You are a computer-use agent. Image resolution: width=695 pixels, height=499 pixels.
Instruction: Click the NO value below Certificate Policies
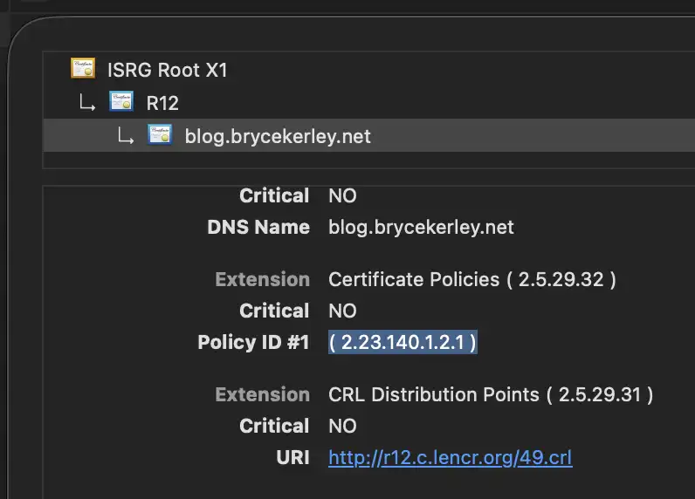pyautogui.click(x=342, y=311)
